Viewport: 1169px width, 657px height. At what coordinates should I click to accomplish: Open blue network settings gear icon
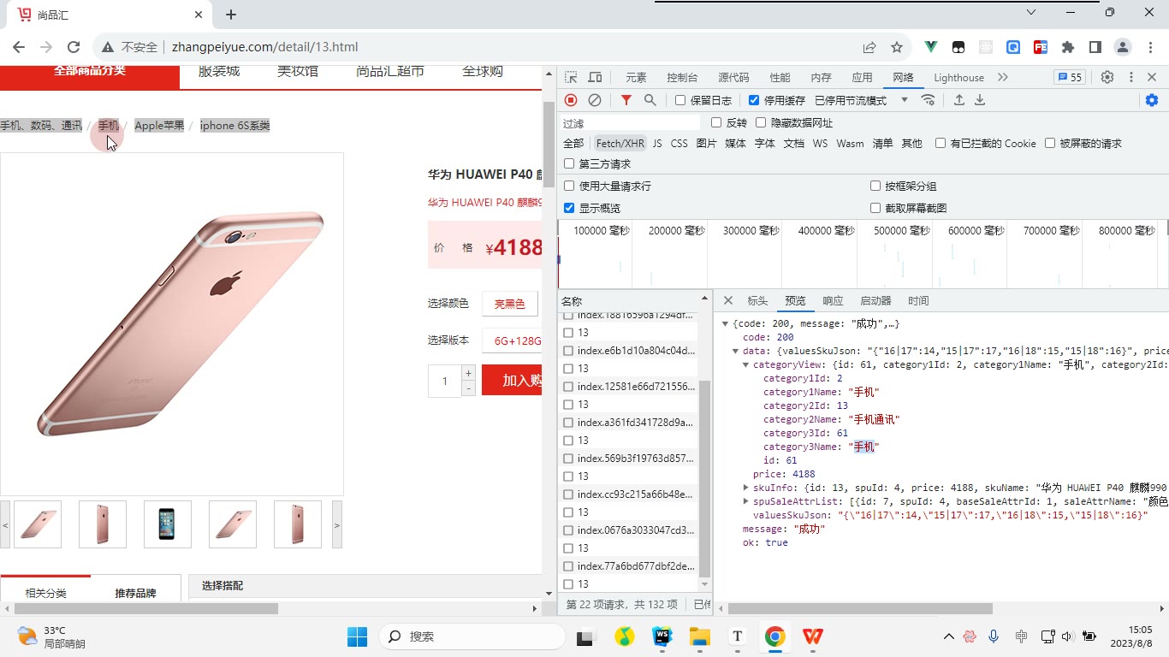1152,100
